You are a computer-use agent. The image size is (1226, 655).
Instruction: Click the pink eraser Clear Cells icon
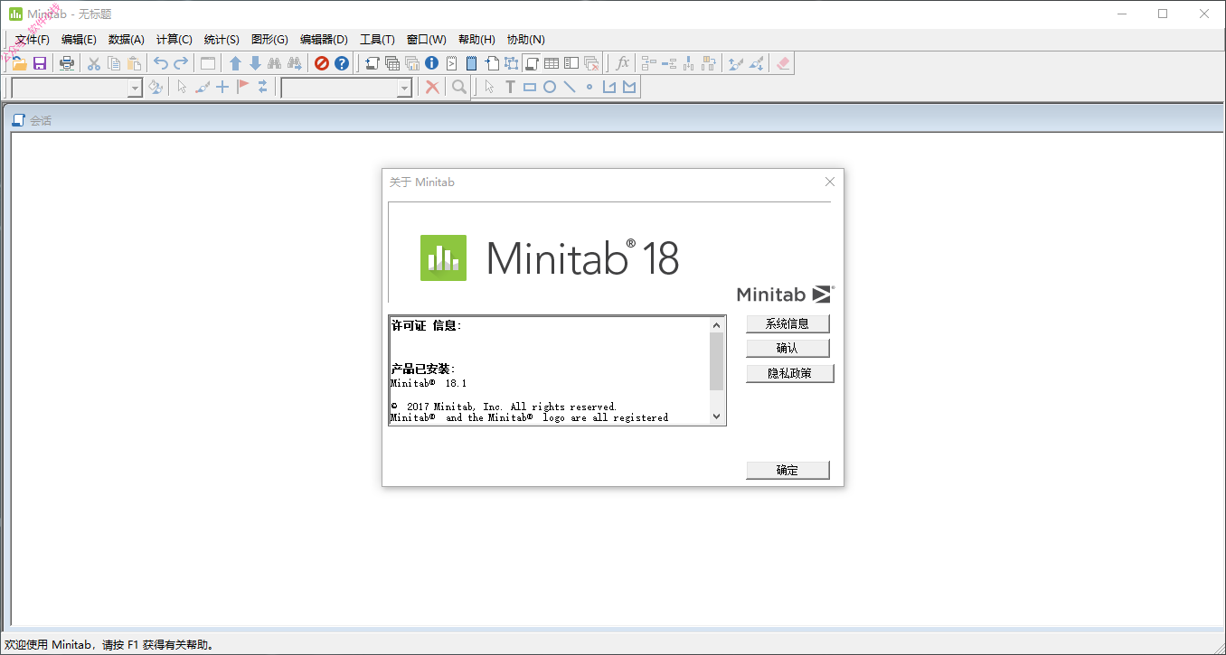point(784,63)
